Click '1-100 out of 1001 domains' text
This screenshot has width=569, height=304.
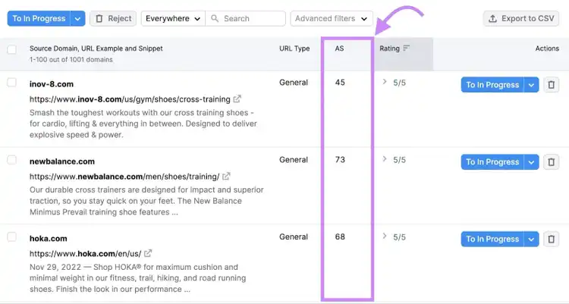[71, 59]
